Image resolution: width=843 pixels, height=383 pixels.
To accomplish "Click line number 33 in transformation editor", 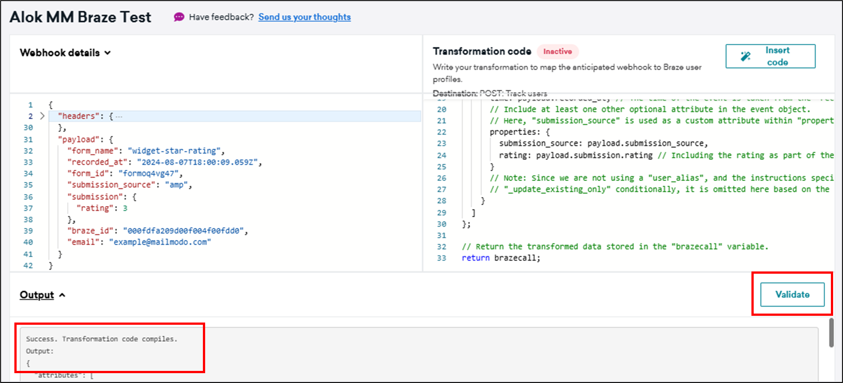I will click(441, 258).
